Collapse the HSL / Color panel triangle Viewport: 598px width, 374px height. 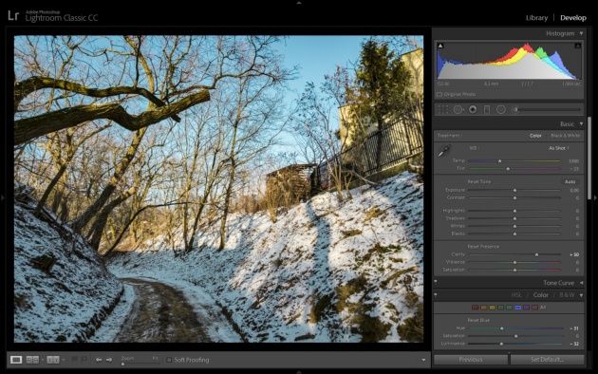point(581,295)
